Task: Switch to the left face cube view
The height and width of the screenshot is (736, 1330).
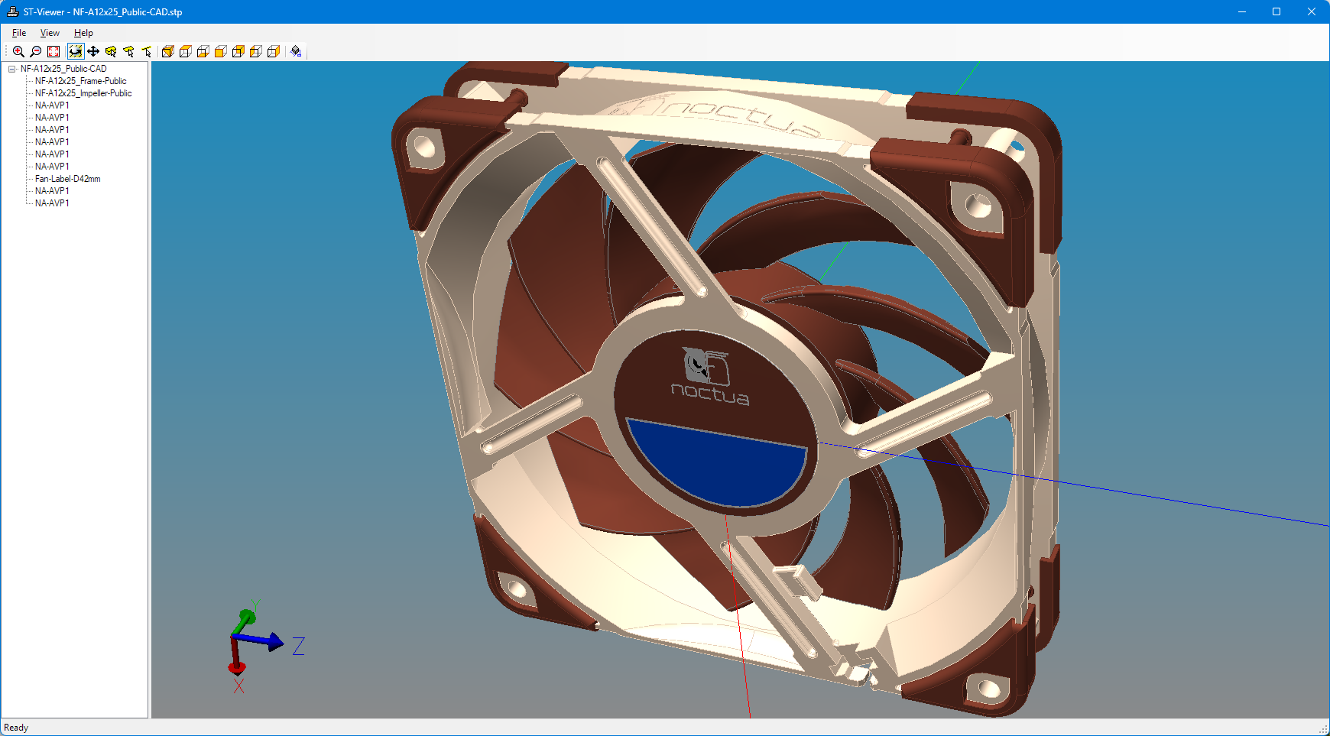Action: click(256, 51)
